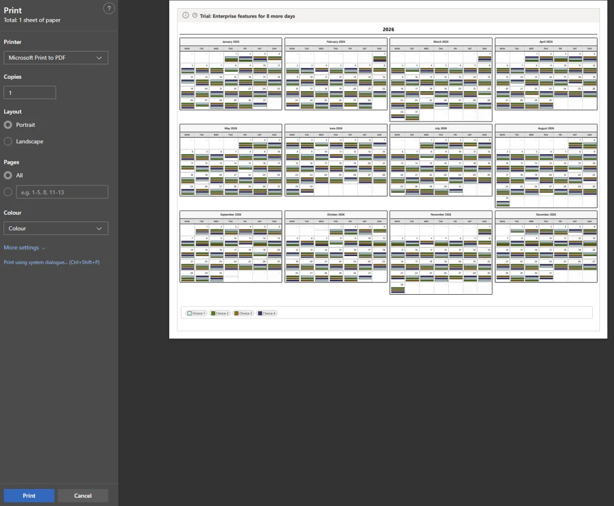Click the page range input field

[x=61, y=192]
